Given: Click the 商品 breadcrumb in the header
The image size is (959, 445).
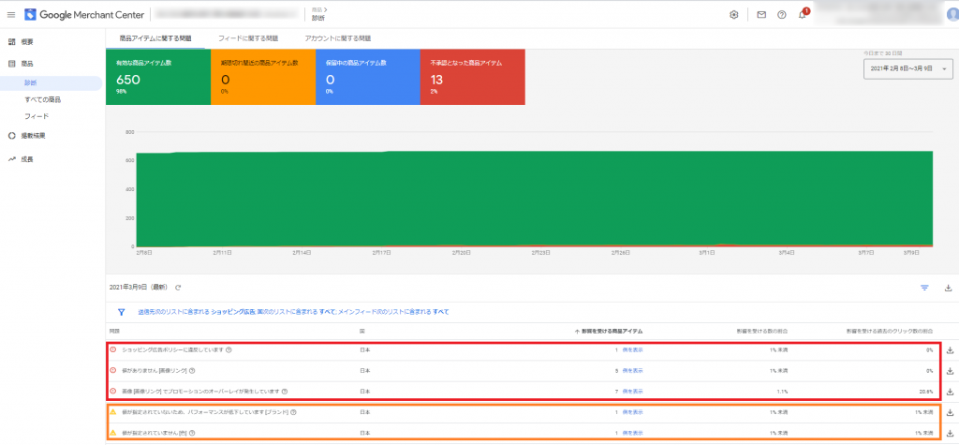Looking at the screenshot, I should pos(317,9).
